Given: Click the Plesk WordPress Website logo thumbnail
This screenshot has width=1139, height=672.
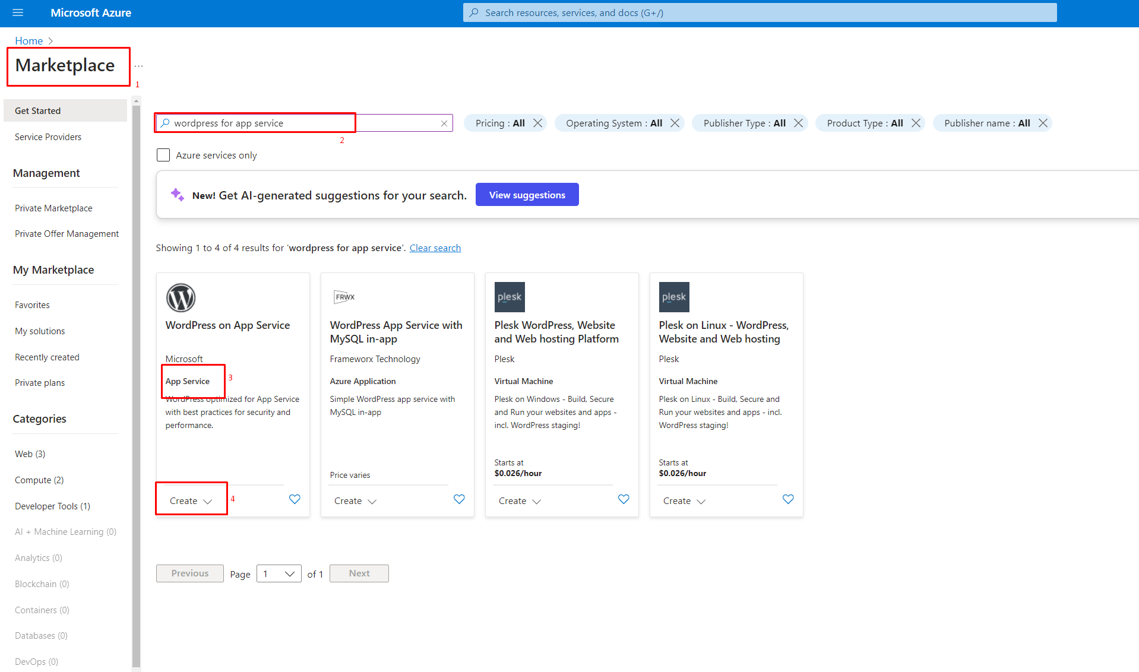Looking at the screenshot, I should 510,297.
